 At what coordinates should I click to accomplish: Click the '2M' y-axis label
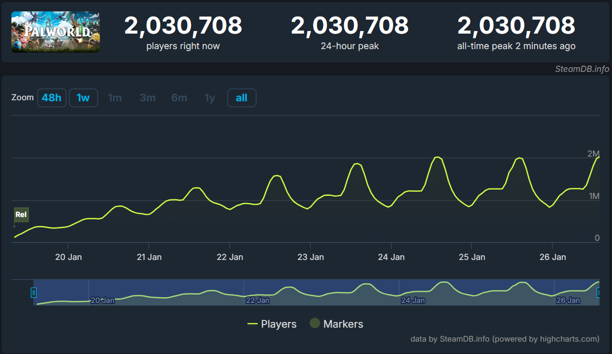click(x=593, y=153)
